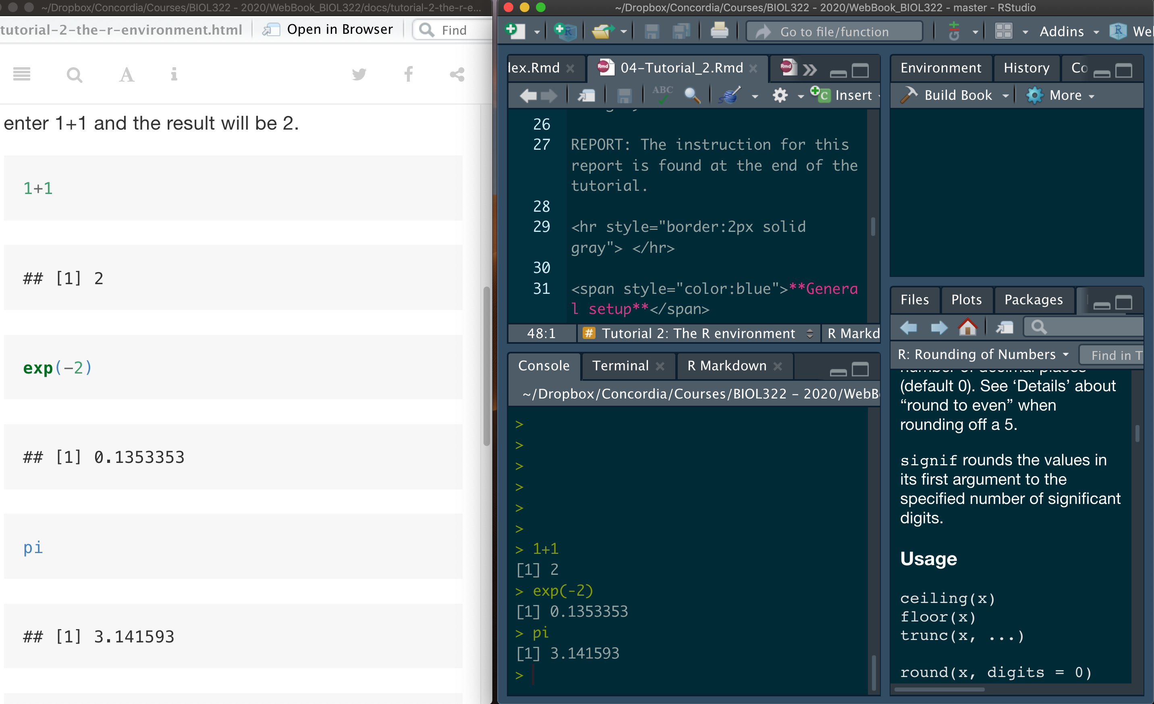
Task: Open the knit options gear icon
Action: [x=780, y=95]
